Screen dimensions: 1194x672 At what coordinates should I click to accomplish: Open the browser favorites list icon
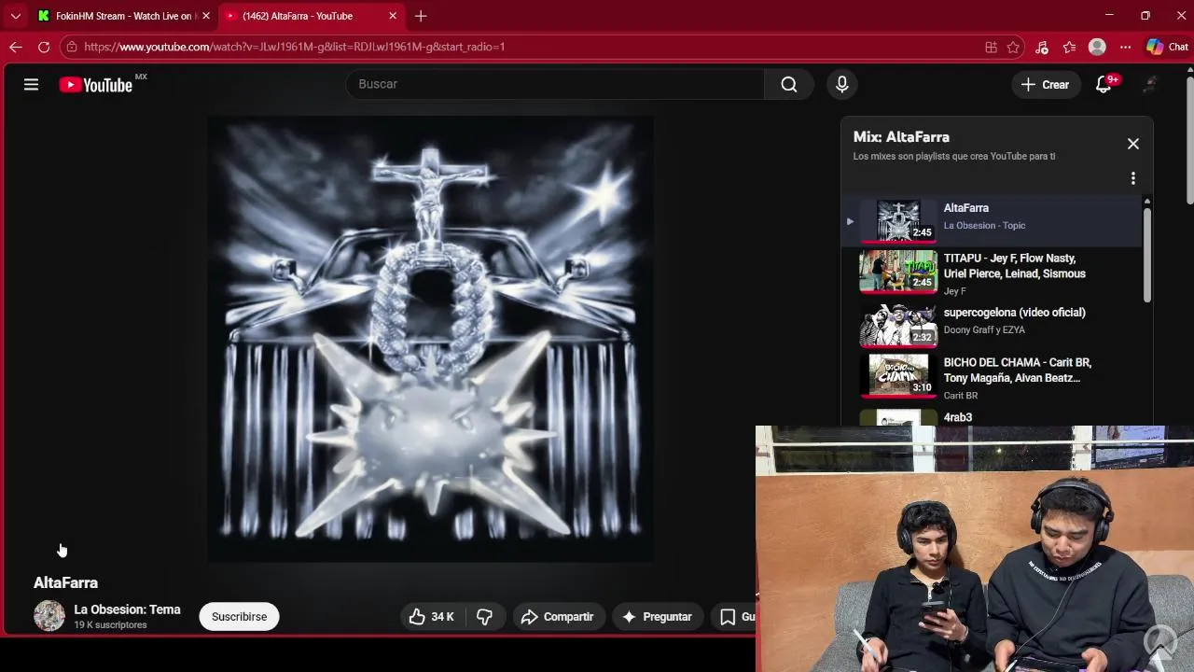(x=1070, y=47)
